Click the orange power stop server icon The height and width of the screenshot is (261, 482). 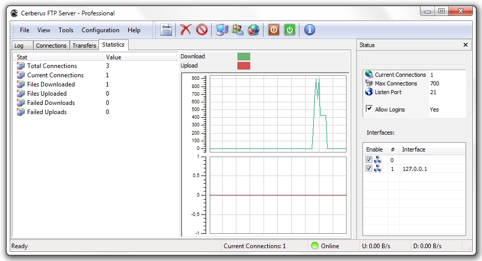coord(274,30)
